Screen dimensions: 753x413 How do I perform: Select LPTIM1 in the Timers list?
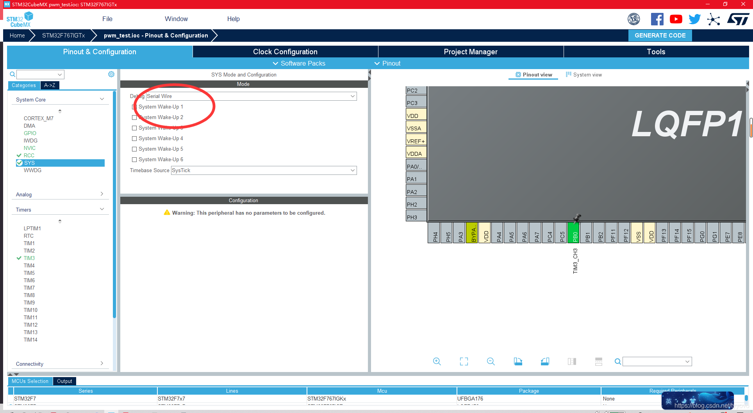point(32,228)
